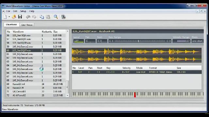Viewport: 209px width, 117px height.
Task: Click scroll up arrow of waveform list
Action: (68, 31)
